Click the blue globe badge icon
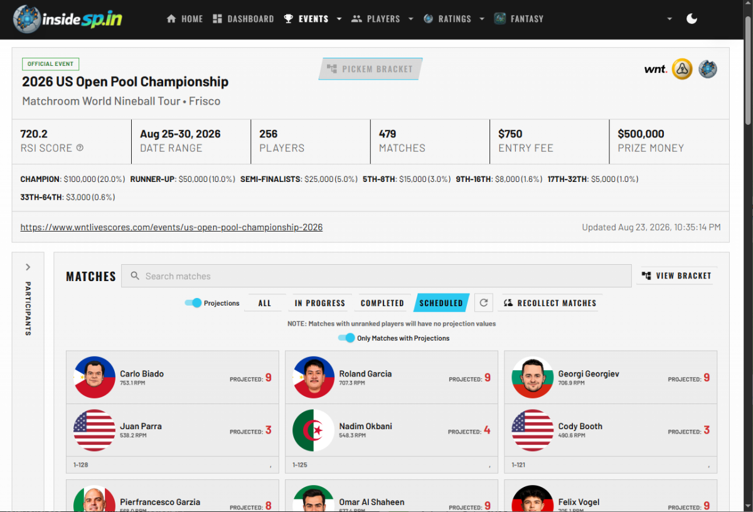 [708, 69]
